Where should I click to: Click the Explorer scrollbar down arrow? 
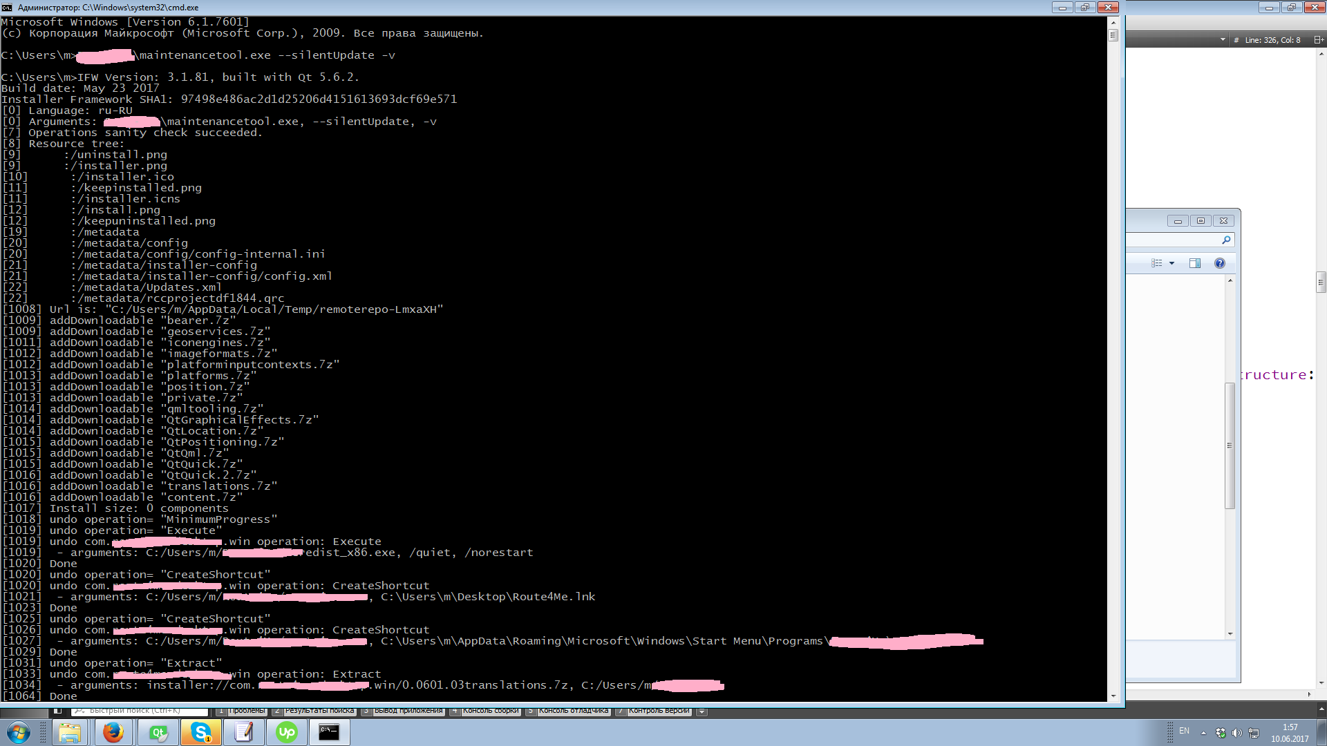[x=1230, y=633]
